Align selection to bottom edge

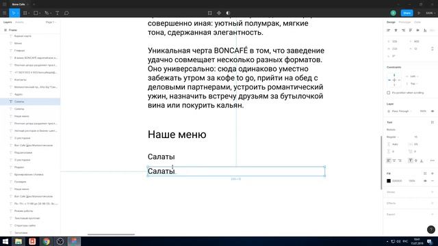[x=425, y=30]
